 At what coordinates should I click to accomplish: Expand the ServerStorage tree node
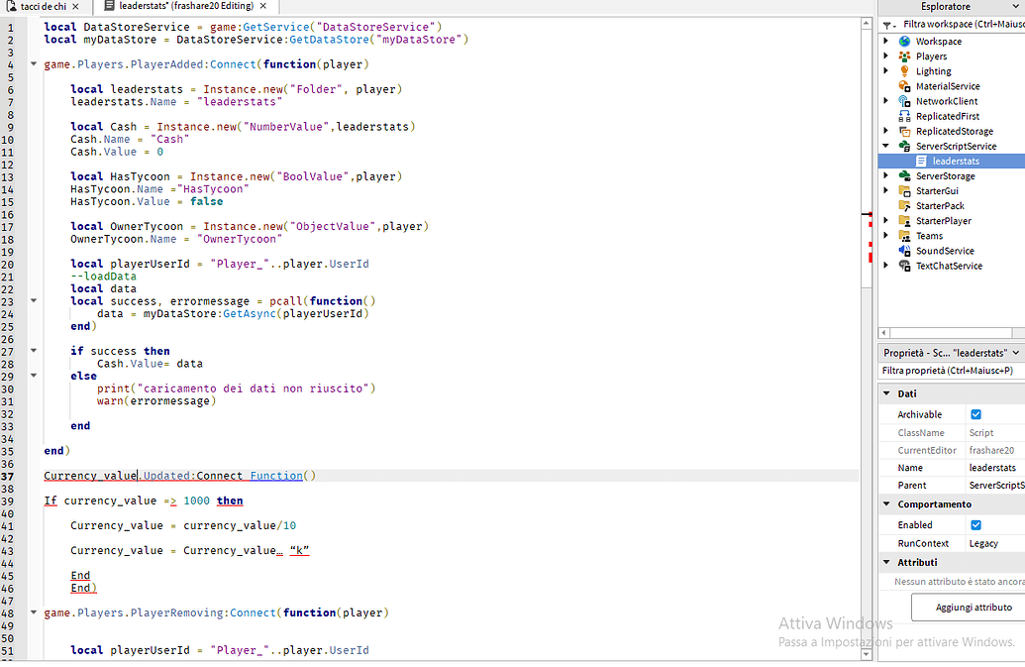tap(886, 175)
